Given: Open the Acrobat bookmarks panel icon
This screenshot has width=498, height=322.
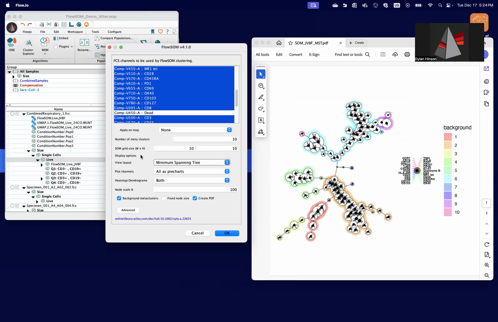Looking at the screenshot, I should pyautogui.click(x=486, y=92).
